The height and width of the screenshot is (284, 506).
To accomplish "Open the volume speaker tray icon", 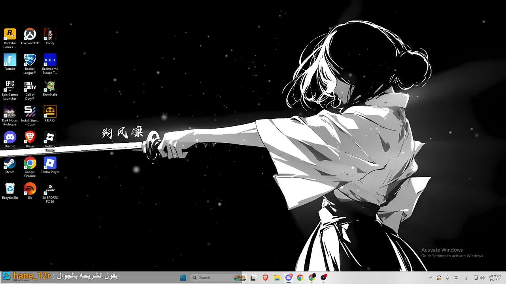I will pyautogui.click(x=482, y=278).
